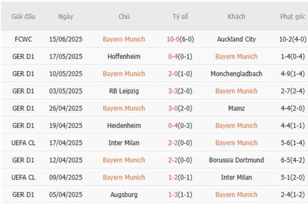Click the Augsburg team link
The height and width of the screenshot is (204, 308).
coord(124,195)
